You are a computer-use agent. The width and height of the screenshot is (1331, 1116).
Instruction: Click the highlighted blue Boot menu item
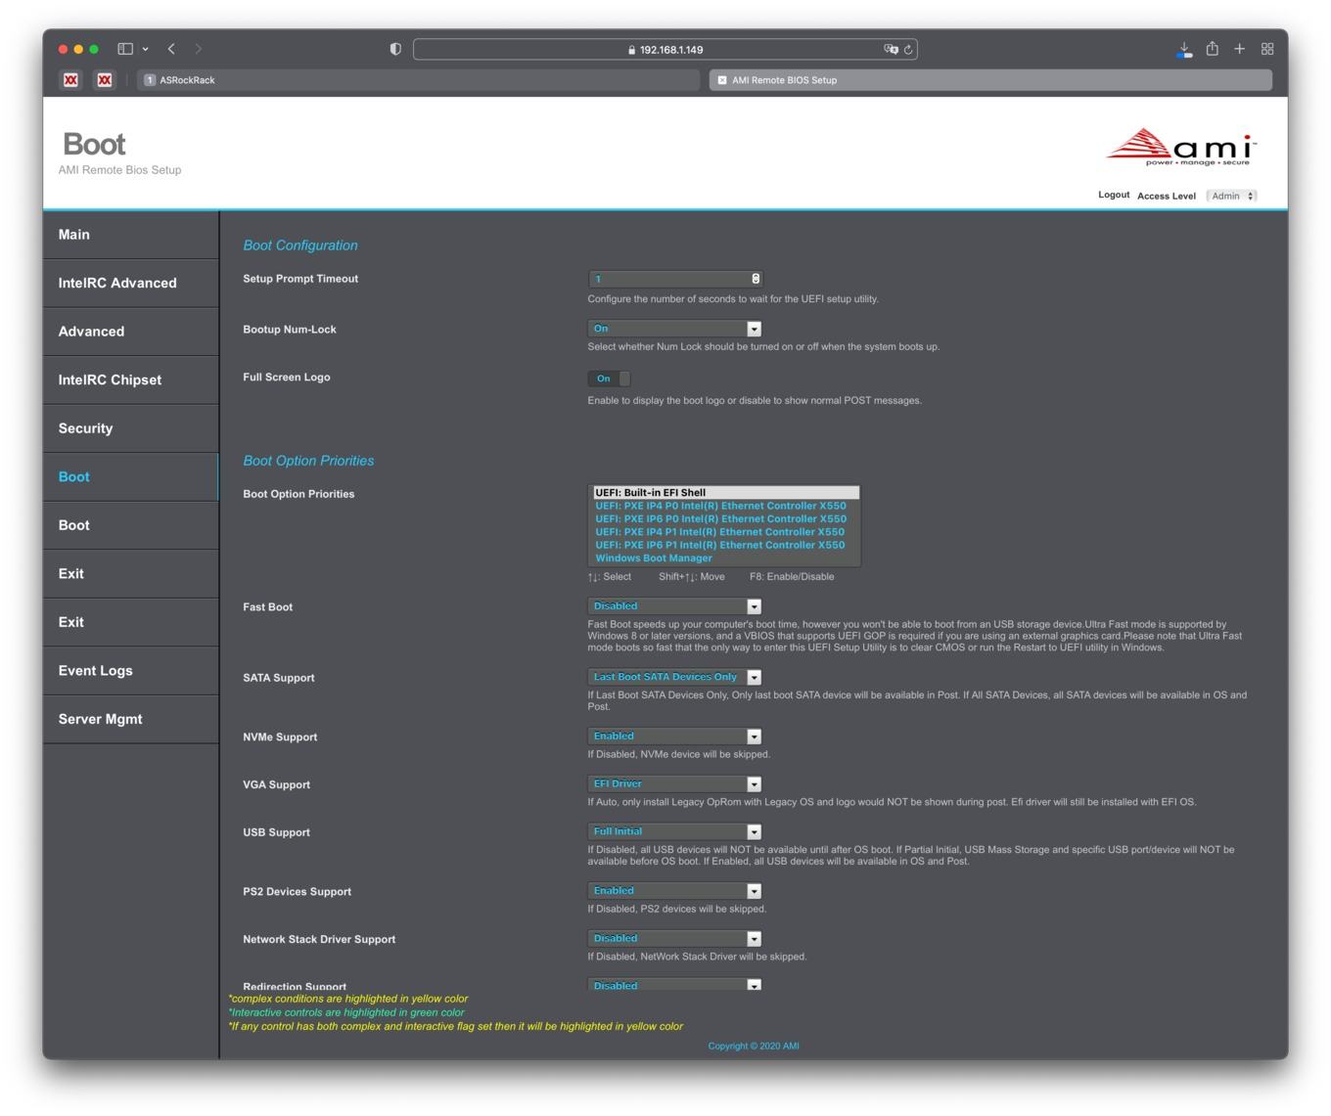[130, 477]
